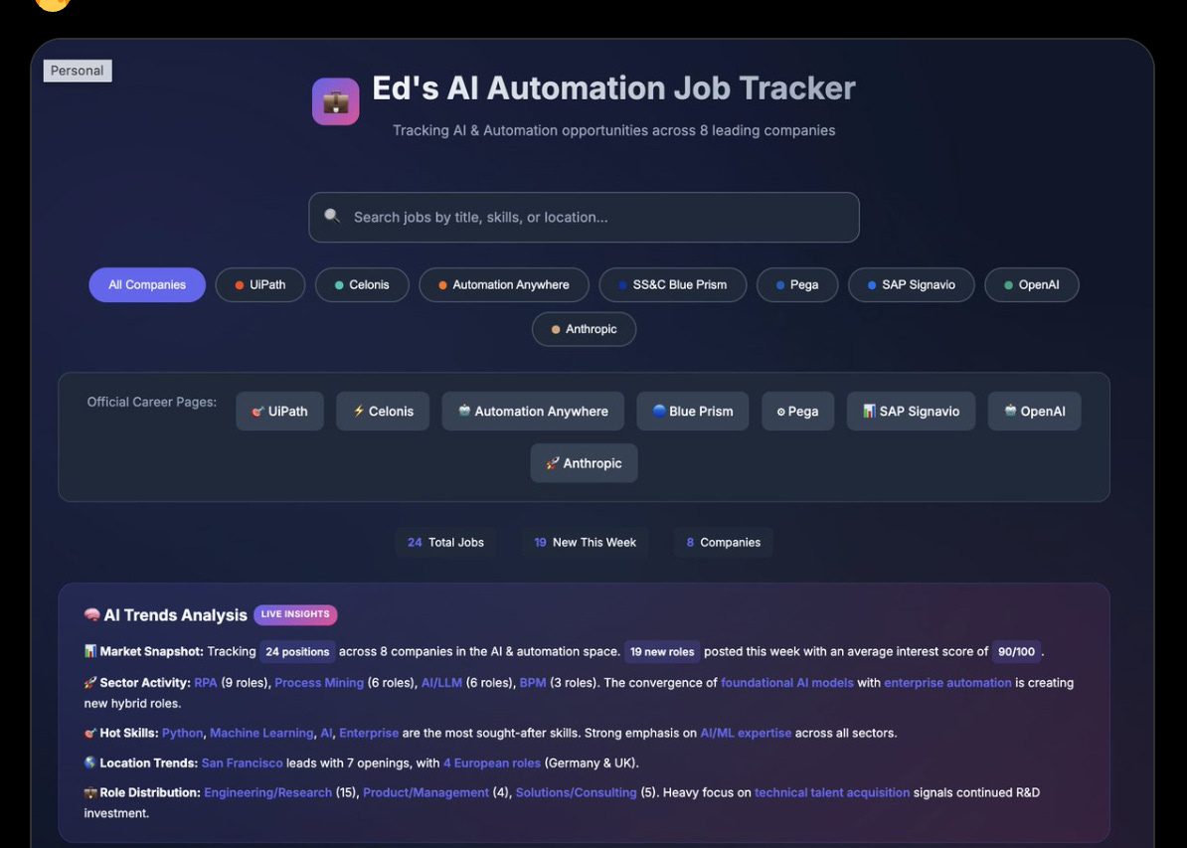Image resolution: width=1187 pixels, height=848 pixels.
Task: Click the Python hot skill link
Action: [x=183, y=733]
